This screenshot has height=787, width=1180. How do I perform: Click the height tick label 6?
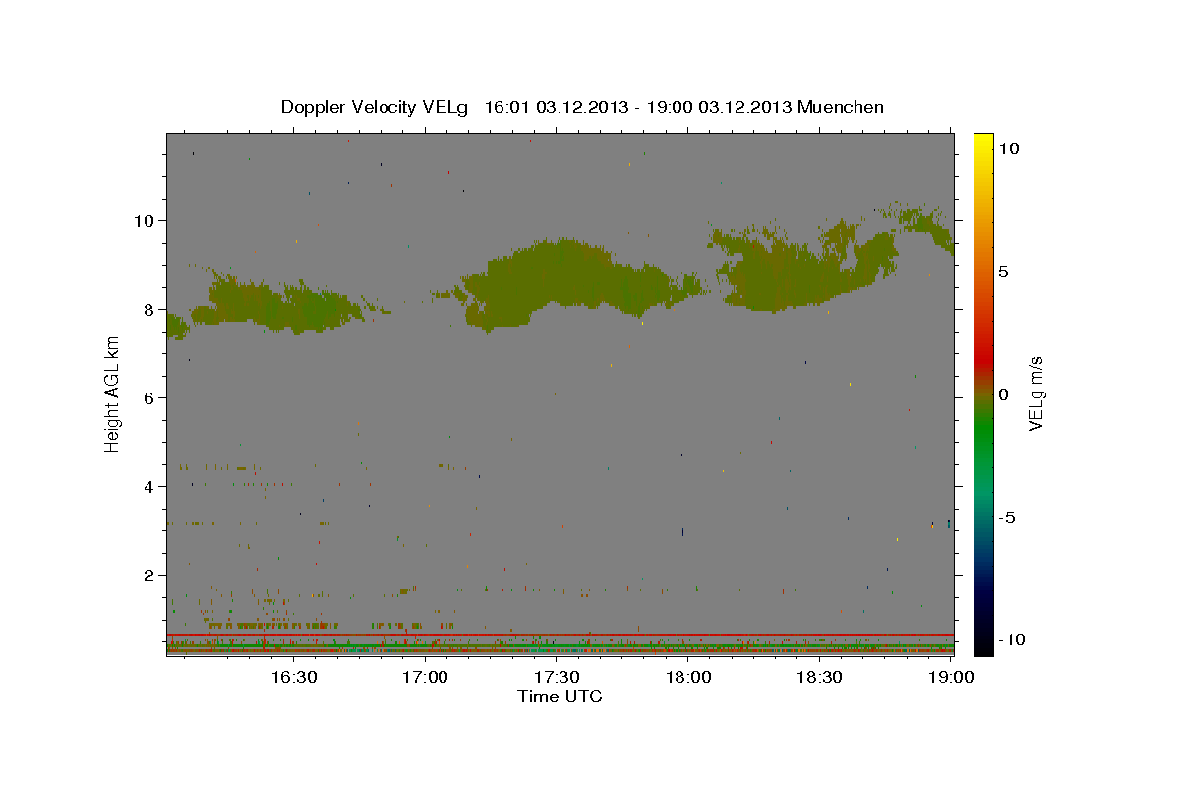(149, 397)
